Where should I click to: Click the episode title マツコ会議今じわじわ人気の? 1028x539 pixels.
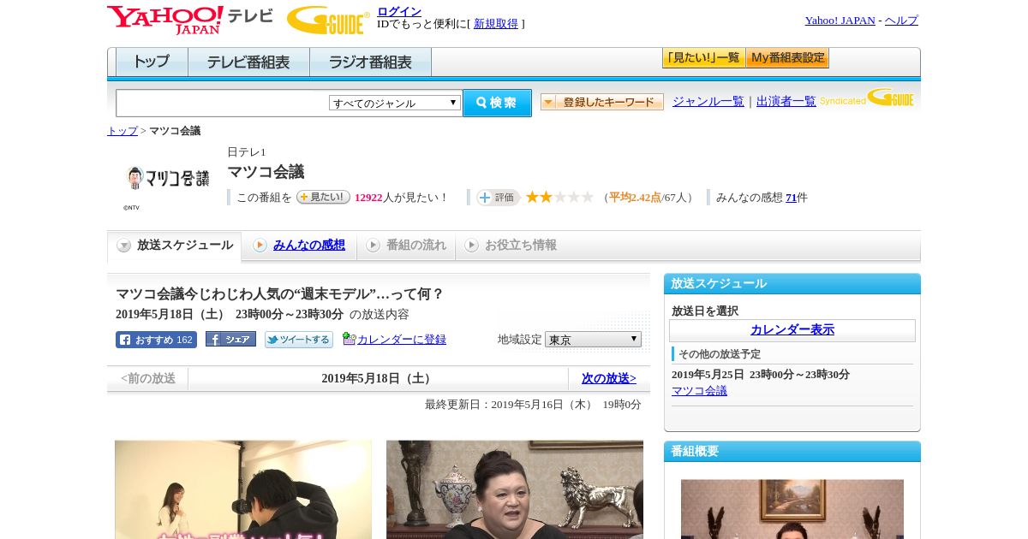click(x=280, y=294)
